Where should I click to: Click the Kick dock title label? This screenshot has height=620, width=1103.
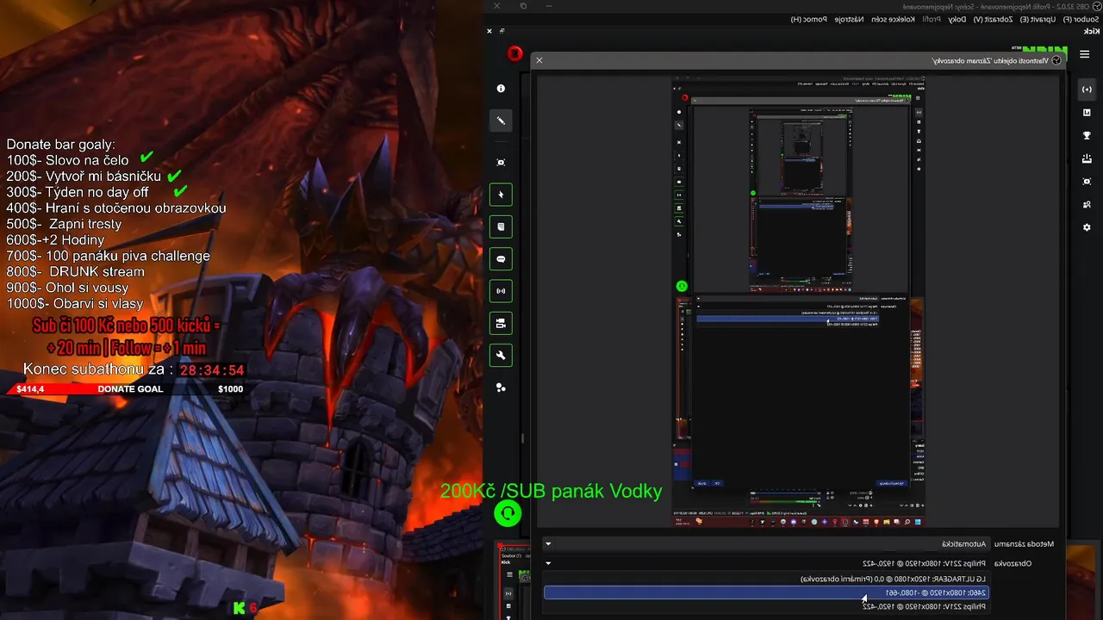click(x=1091, y=31)
